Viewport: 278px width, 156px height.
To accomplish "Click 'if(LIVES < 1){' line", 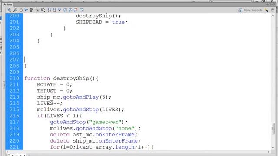I will coord(60,116).
